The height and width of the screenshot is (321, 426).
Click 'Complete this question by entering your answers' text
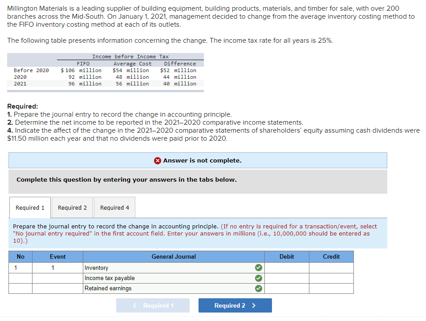click(x=126, y=180)
